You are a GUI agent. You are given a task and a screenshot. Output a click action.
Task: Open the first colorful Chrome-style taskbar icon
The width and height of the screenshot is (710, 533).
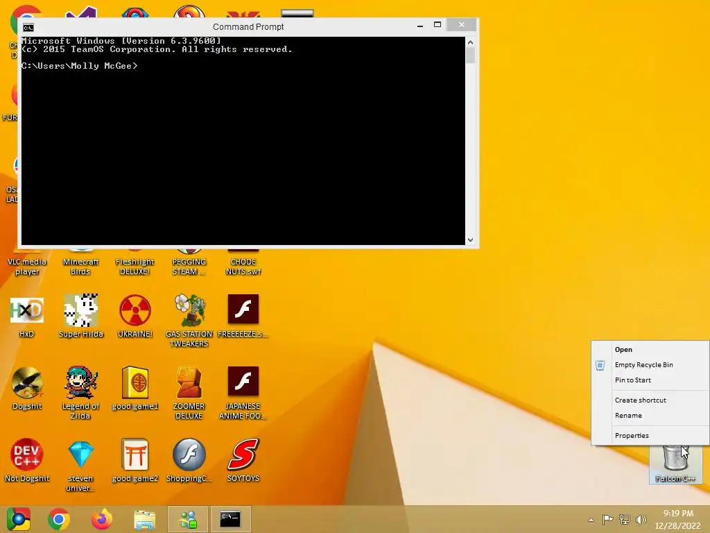coord(19,519)
